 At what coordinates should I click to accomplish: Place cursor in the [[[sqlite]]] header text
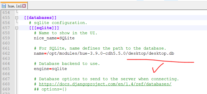click(44, 28)
